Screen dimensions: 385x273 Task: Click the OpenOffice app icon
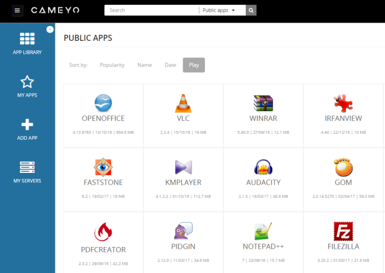103,103
